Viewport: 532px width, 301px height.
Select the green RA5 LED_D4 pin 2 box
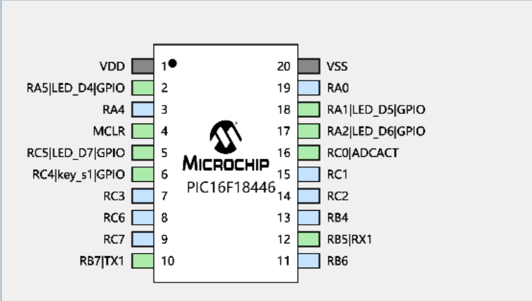(143, 88)
